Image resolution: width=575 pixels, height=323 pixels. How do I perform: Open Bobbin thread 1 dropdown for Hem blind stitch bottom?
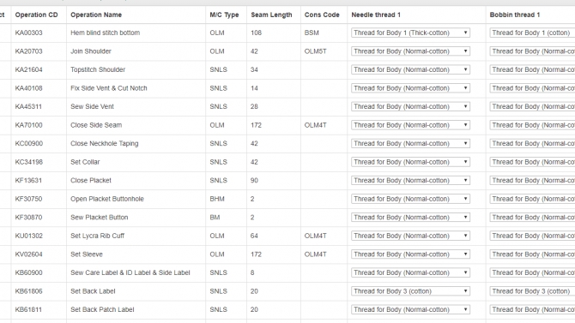[x=532, y=33]
